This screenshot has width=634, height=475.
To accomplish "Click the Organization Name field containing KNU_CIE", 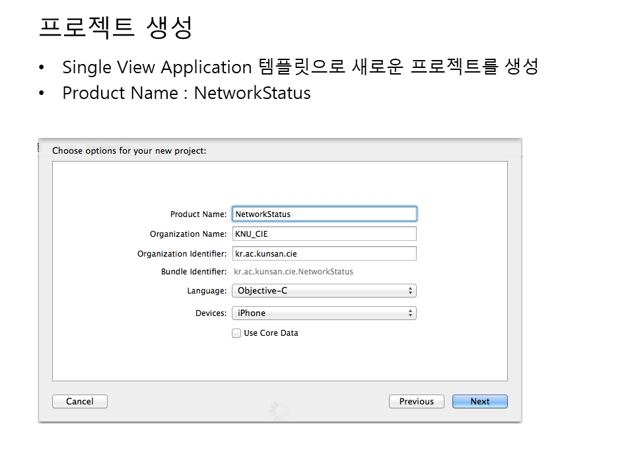I will (x=324, y=234).
